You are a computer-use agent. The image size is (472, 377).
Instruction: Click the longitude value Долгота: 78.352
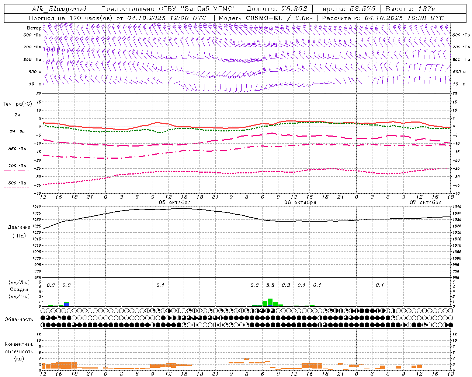(x=277, y=9)
